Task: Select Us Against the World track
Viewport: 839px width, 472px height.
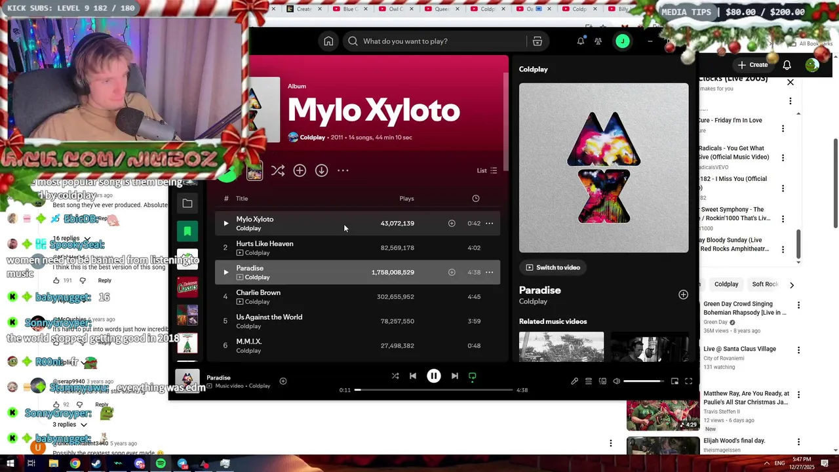Action: [269, 317]
